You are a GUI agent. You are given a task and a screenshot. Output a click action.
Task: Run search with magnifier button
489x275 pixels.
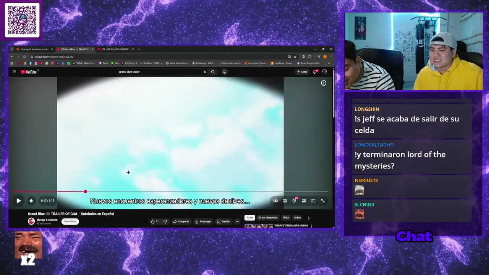[213, 72]
